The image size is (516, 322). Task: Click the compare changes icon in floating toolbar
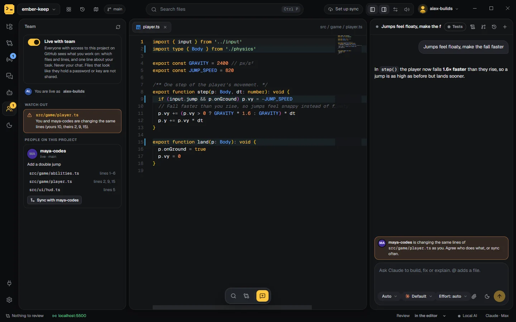[x=247, y=296]
